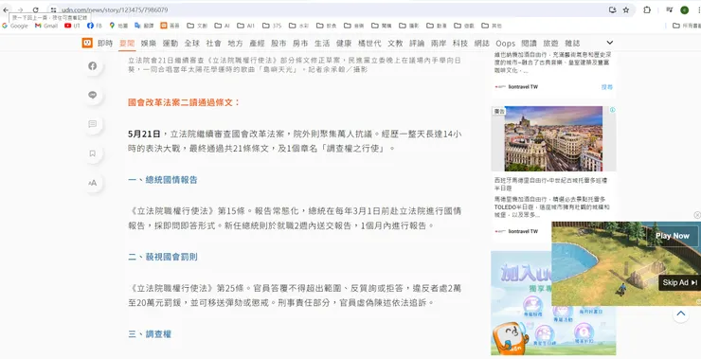Open the 股市 section
This screenshot has width=701, height=359.
point(279,44)
